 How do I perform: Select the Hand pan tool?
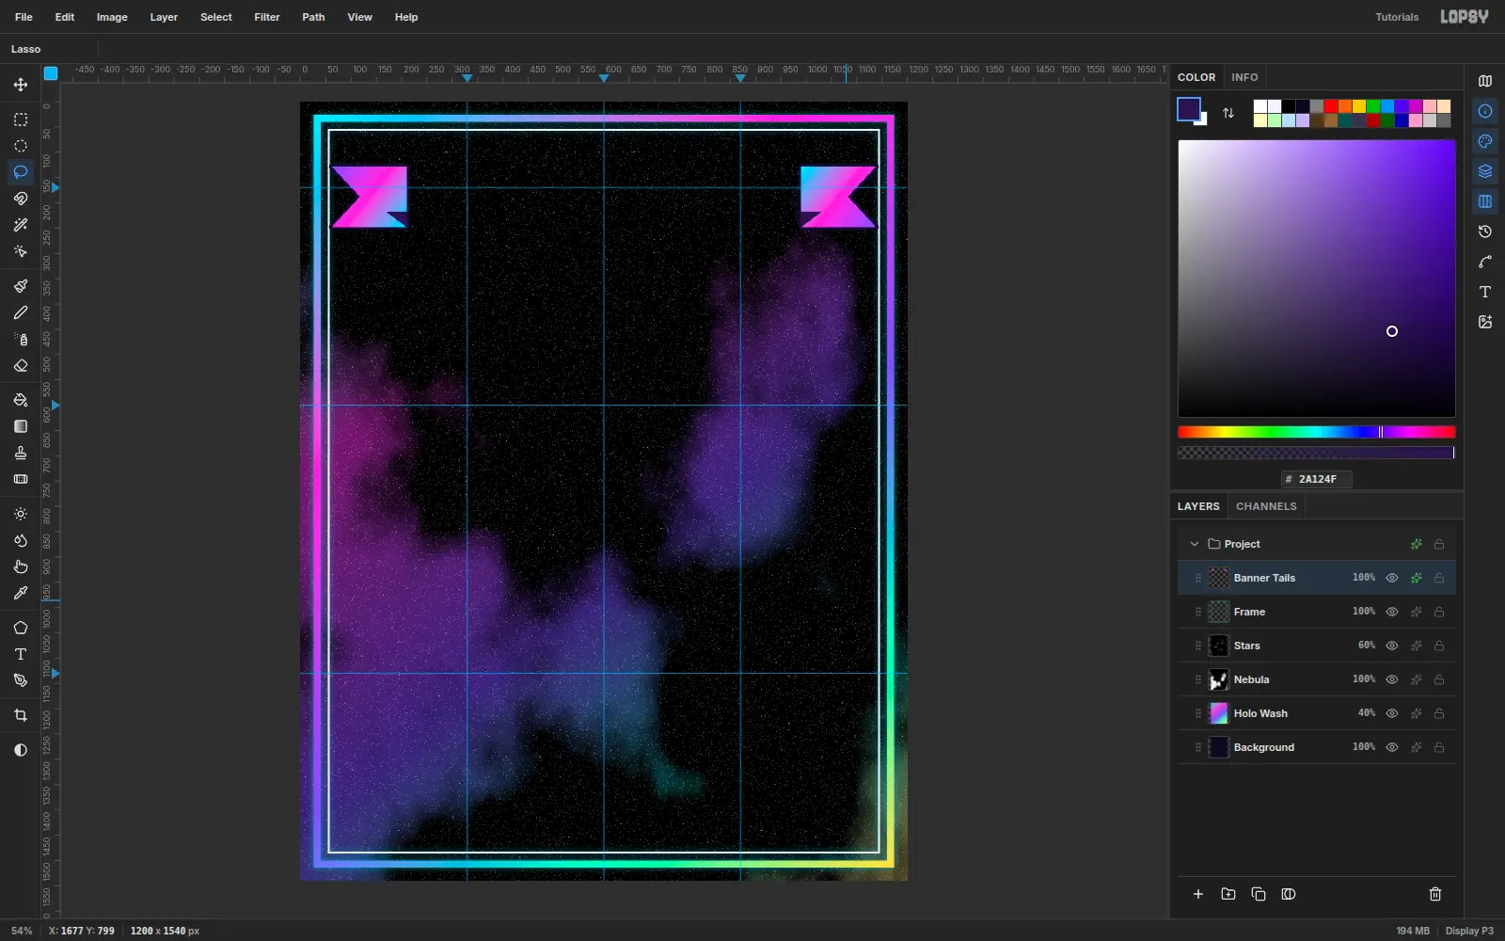coord(21,566)
